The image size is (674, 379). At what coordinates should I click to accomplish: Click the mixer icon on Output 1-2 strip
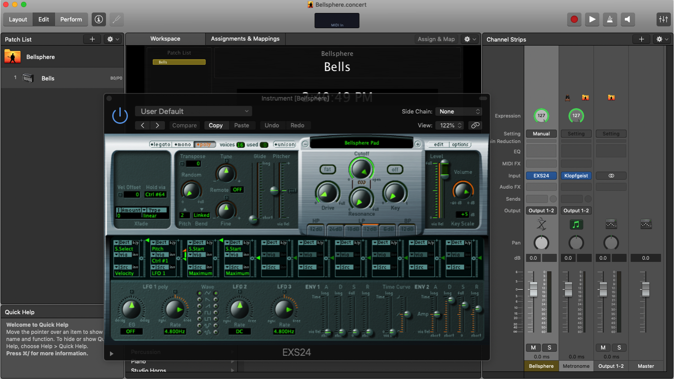tap(611, 224)
